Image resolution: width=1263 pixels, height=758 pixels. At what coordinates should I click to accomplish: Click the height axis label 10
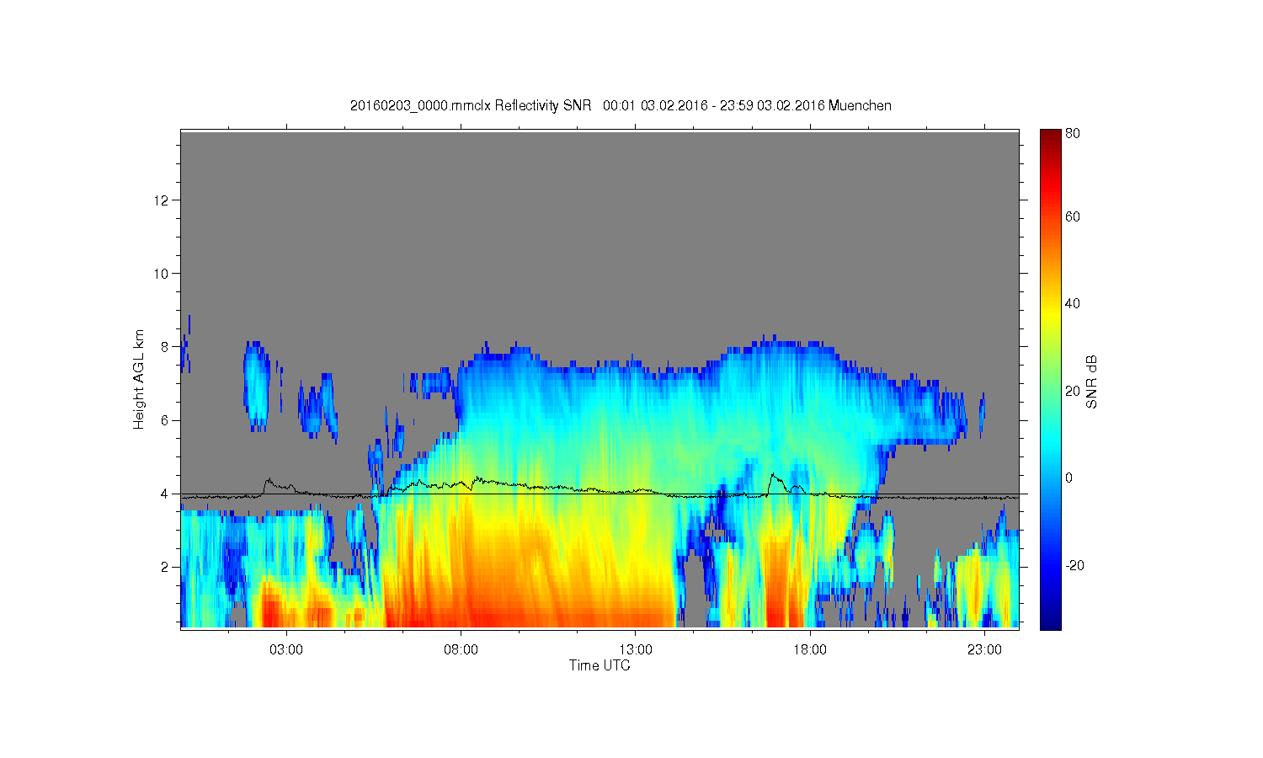click(163, 274)
